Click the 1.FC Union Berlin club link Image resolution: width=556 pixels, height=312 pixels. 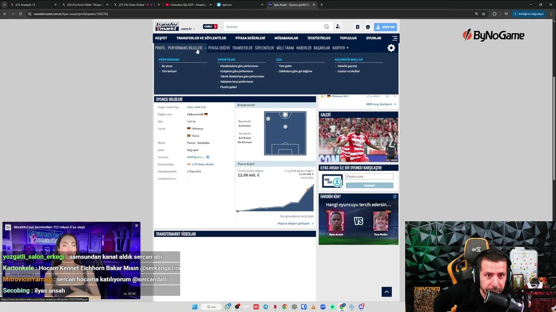coord(202,164)
